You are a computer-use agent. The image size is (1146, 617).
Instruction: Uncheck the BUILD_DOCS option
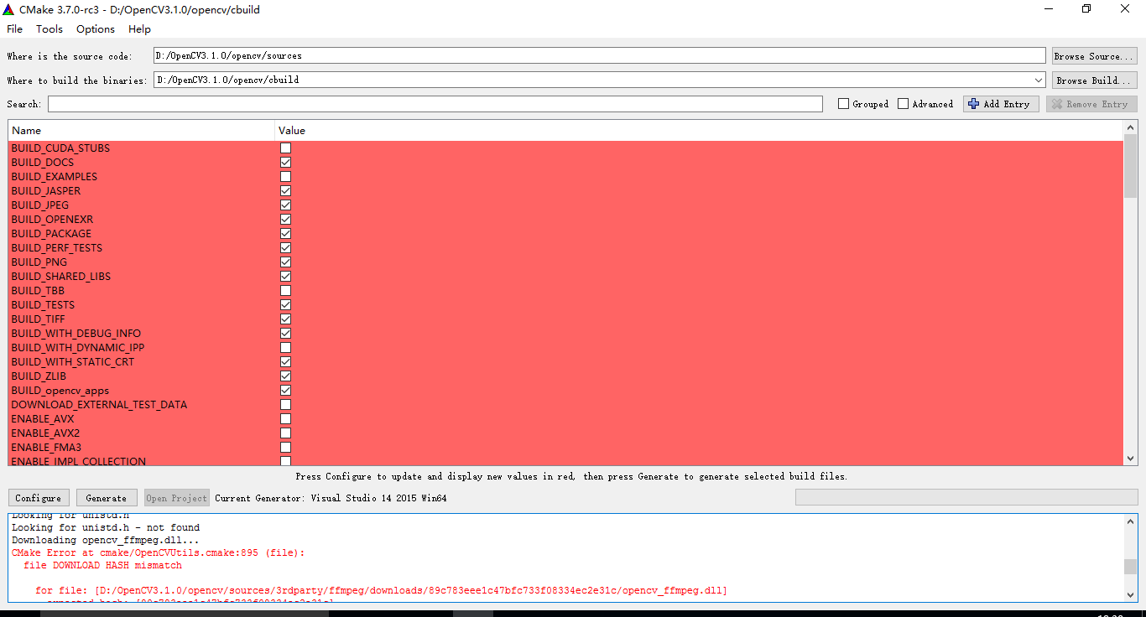click(x=285, y=163)
